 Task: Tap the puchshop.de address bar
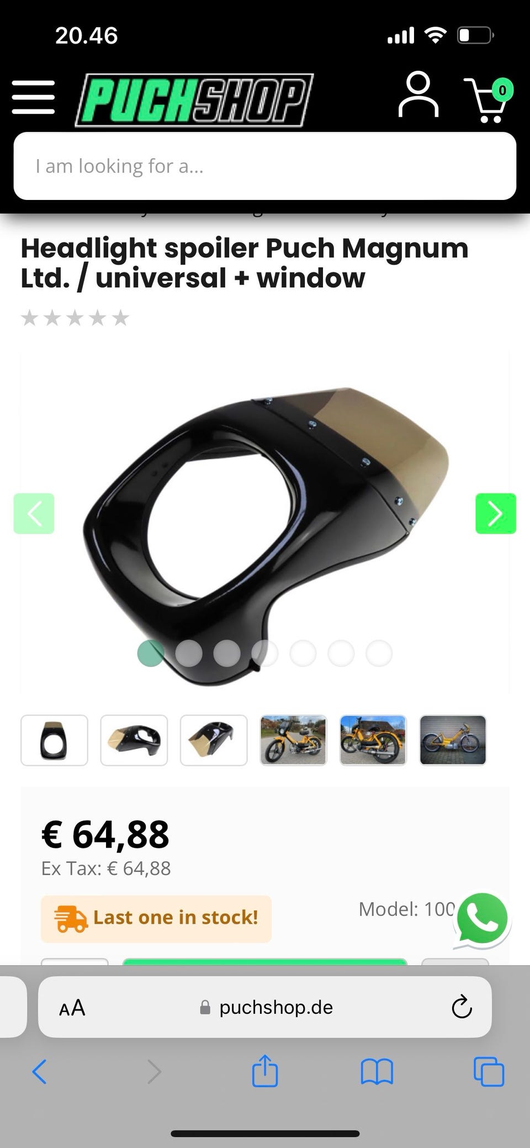click(265, 1007)
